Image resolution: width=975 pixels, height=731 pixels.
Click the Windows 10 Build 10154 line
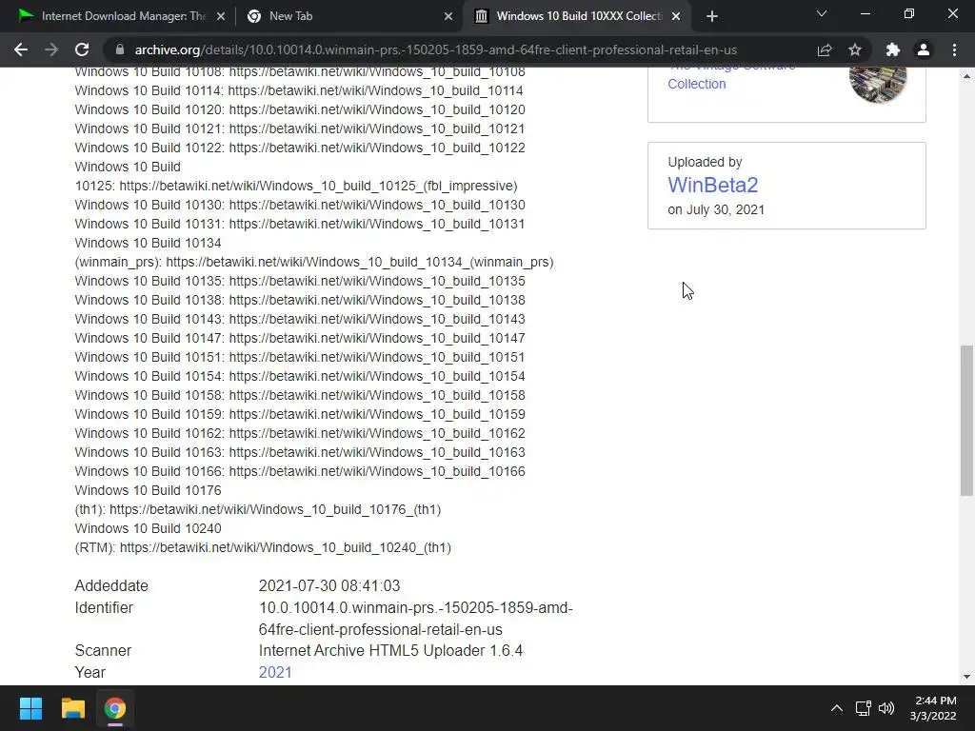coord(300,376)
